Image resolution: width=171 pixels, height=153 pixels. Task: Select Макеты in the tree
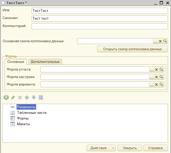click(x=23, y=124)
